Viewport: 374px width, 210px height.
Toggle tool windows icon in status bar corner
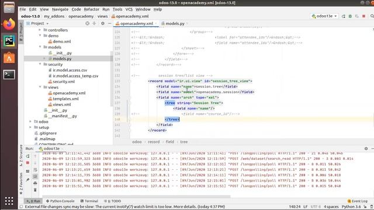[21, 206]
